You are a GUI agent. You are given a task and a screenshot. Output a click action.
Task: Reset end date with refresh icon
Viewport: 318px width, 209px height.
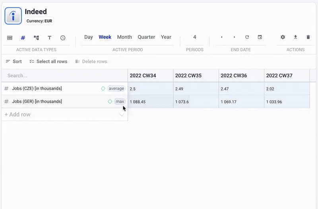click(247, 37)
